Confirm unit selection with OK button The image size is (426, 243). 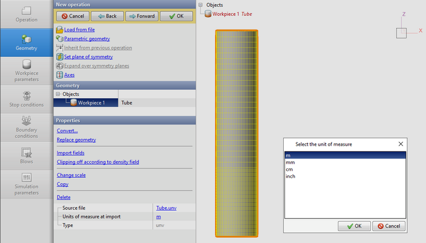[x=354, y=226]
